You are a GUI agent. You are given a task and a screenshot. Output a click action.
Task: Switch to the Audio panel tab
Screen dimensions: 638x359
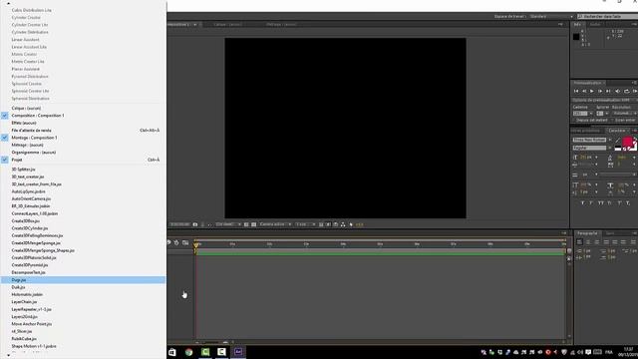tap(595, 25)
